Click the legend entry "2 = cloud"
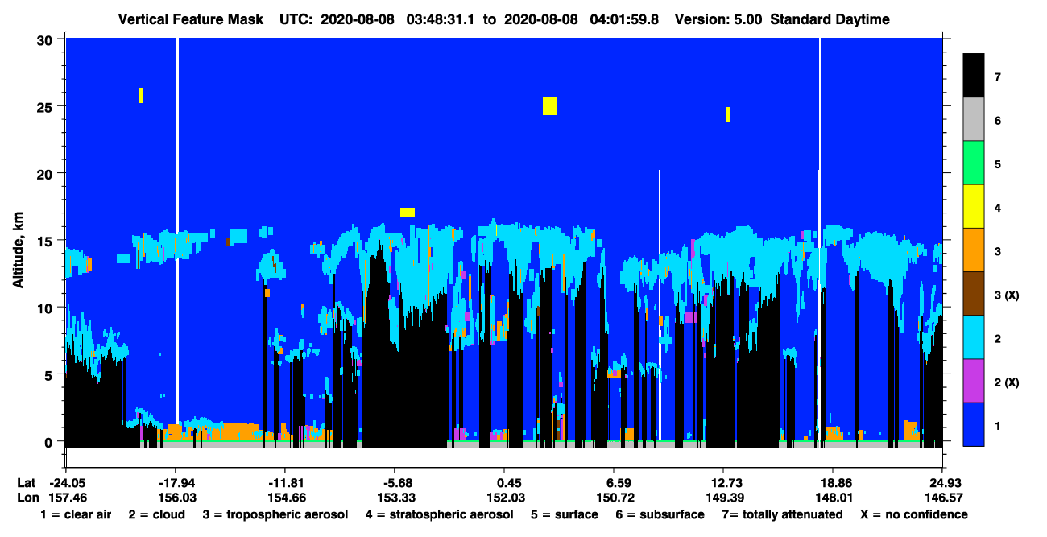Screen dimensions: 1047x537 click(155, 514)
